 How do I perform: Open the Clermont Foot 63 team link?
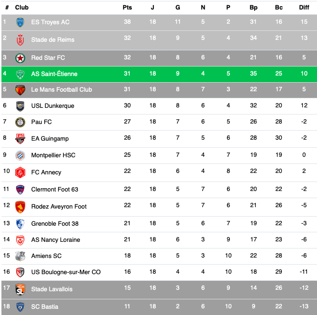click(54, 189)
